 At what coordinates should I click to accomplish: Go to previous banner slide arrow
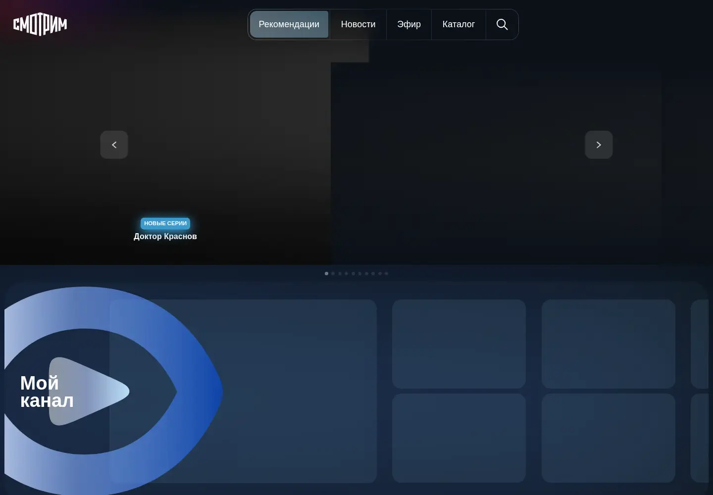click(x=114, y=145)
